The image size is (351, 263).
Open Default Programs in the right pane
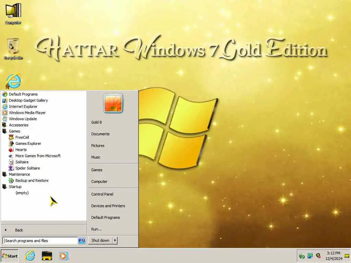[106, 217]
